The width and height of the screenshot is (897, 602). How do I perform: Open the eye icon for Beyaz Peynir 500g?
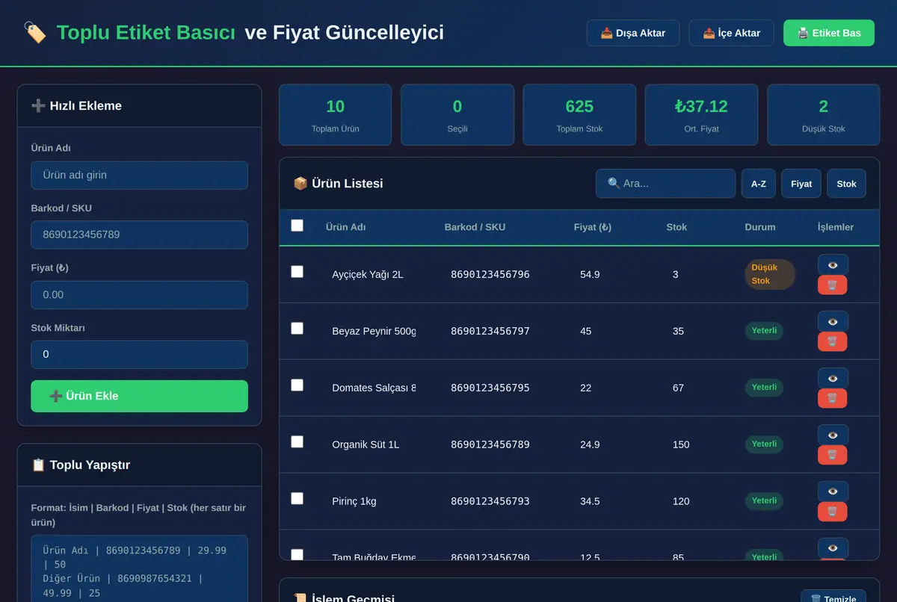833,321
